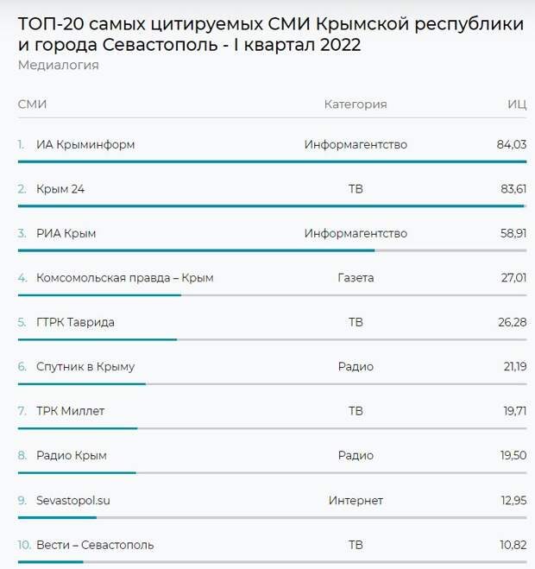The width and height of the screenshot is (535, 569).
Task: Select the РИА Крым row name
Action: (66, 233)
